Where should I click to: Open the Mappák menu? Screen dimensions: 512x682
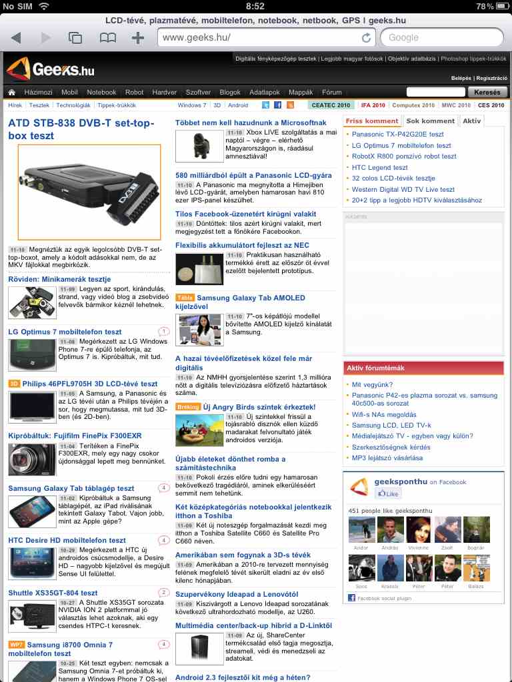coord(301,92)
